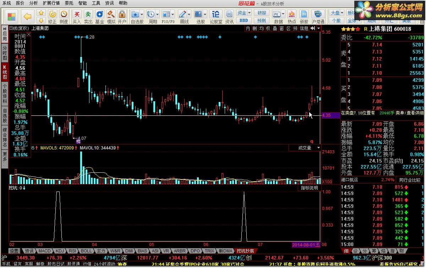Expand the 自选股 dropdown arrow
The image size is (426, 268).
pyautogui.click(x=142, y=15)
